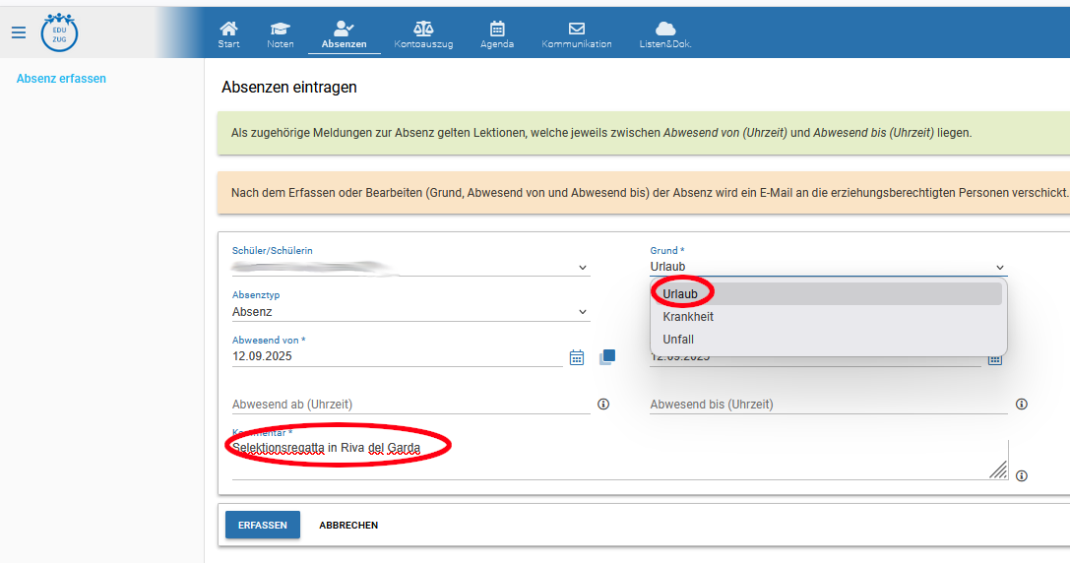Select Krankheit from Grund list

(688, 317)
